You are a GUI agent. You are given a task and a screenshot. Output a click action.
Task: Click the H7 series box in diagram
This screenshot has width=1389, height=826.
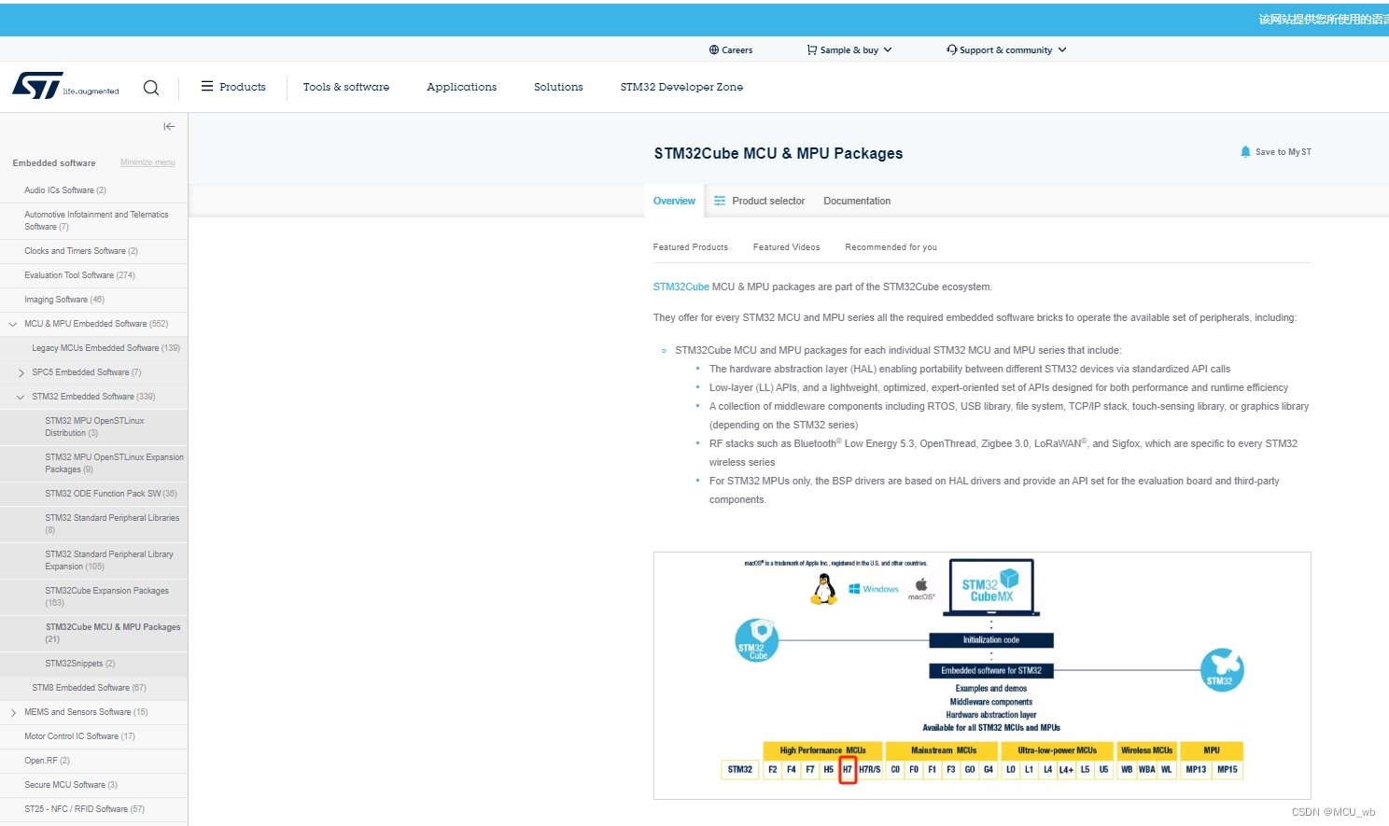click(848, 770)
